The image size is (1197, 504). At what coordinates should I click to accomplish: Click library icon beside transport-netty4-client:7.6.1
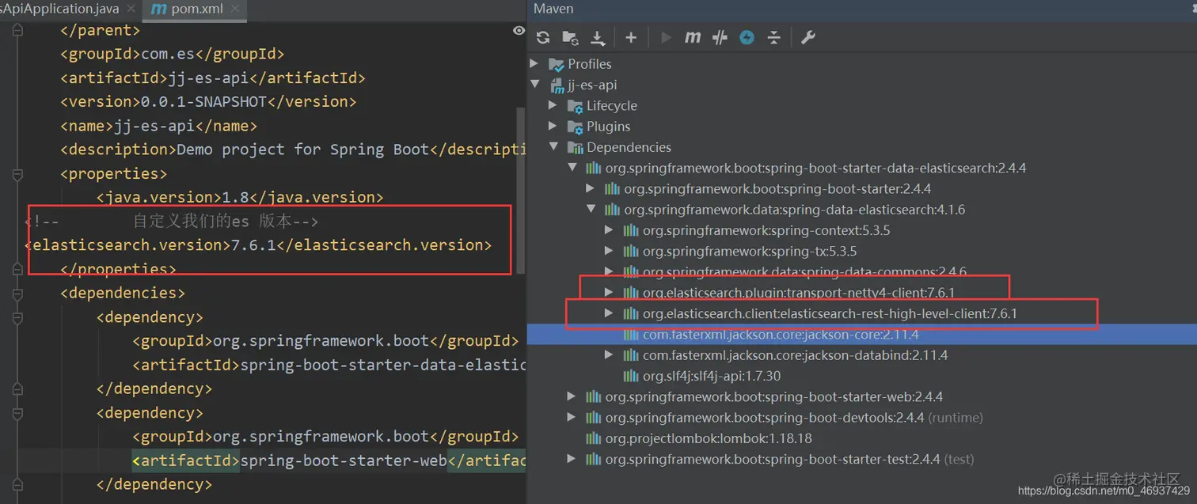click(x=631, y=293)
